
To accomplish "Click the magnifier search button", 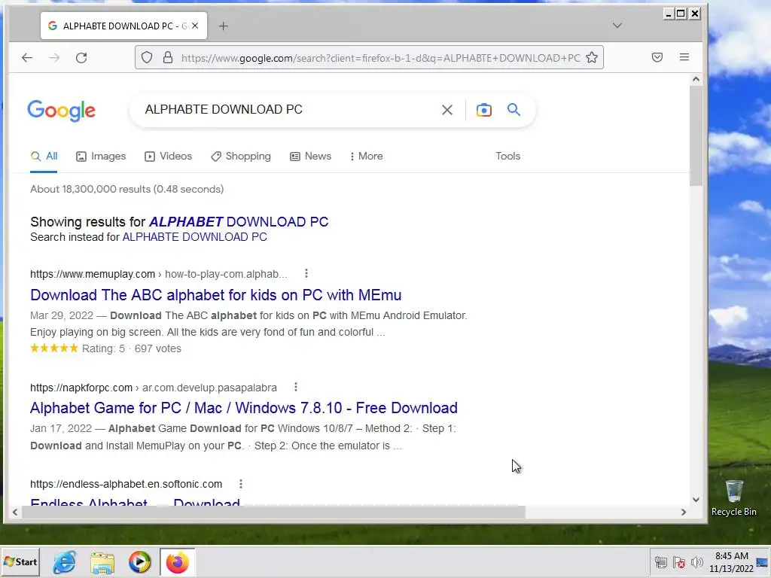I will point(513,110).
